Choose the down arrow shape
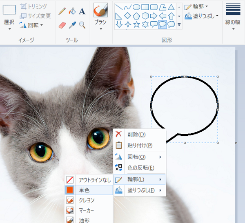This screenshot has width=245, height=223. click(119, 24)
